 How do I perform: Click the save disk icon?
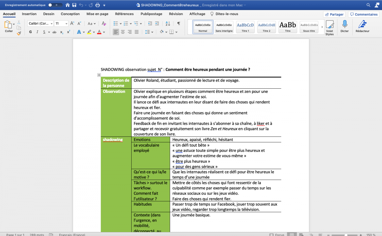[74, 5]
